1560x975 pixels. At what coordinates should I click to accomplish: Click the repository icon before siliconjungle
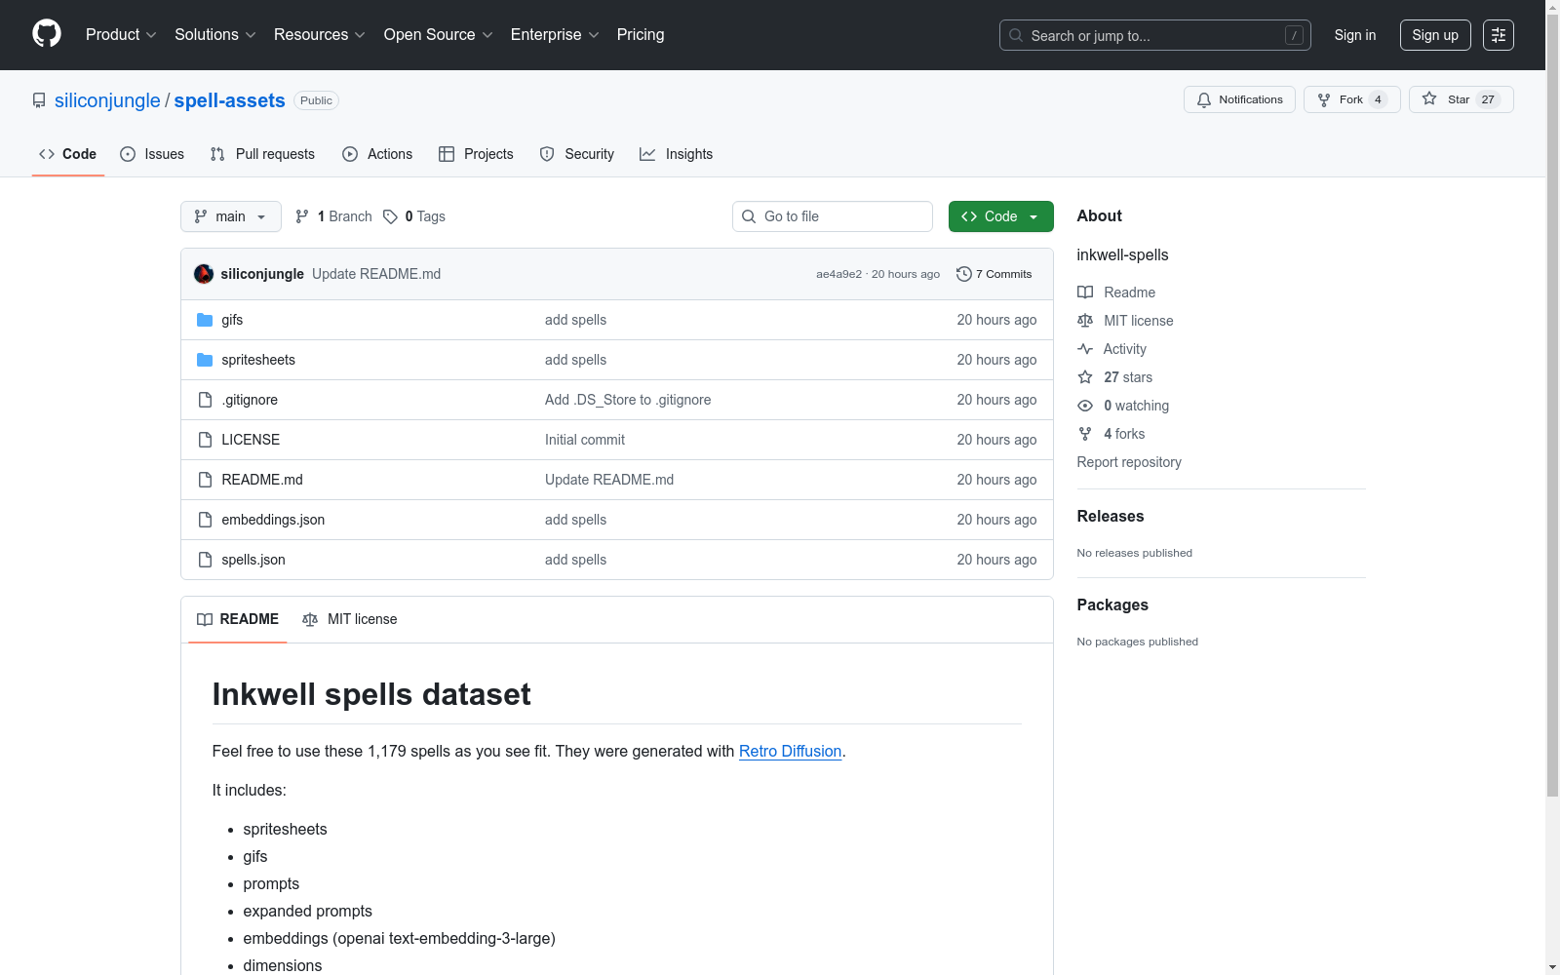click(x=39, y=100)
